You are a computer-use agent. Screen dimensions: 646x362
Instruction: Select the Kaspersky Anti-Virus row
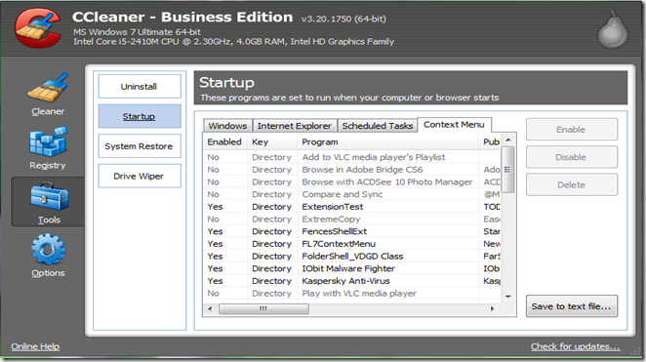pyautogui.click(x=352, y=280)
